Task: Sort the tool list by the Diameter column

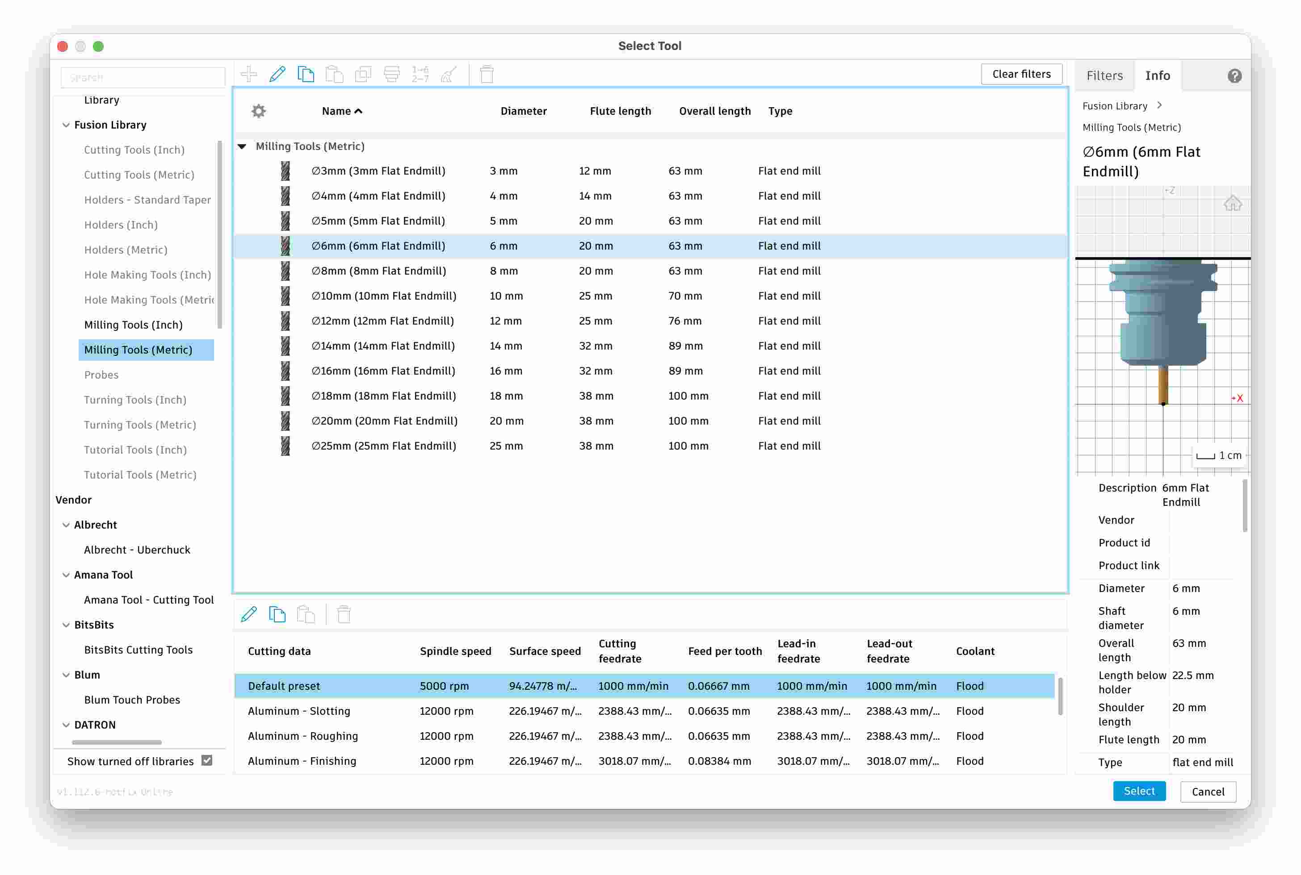Action: (x=523, y=111)
